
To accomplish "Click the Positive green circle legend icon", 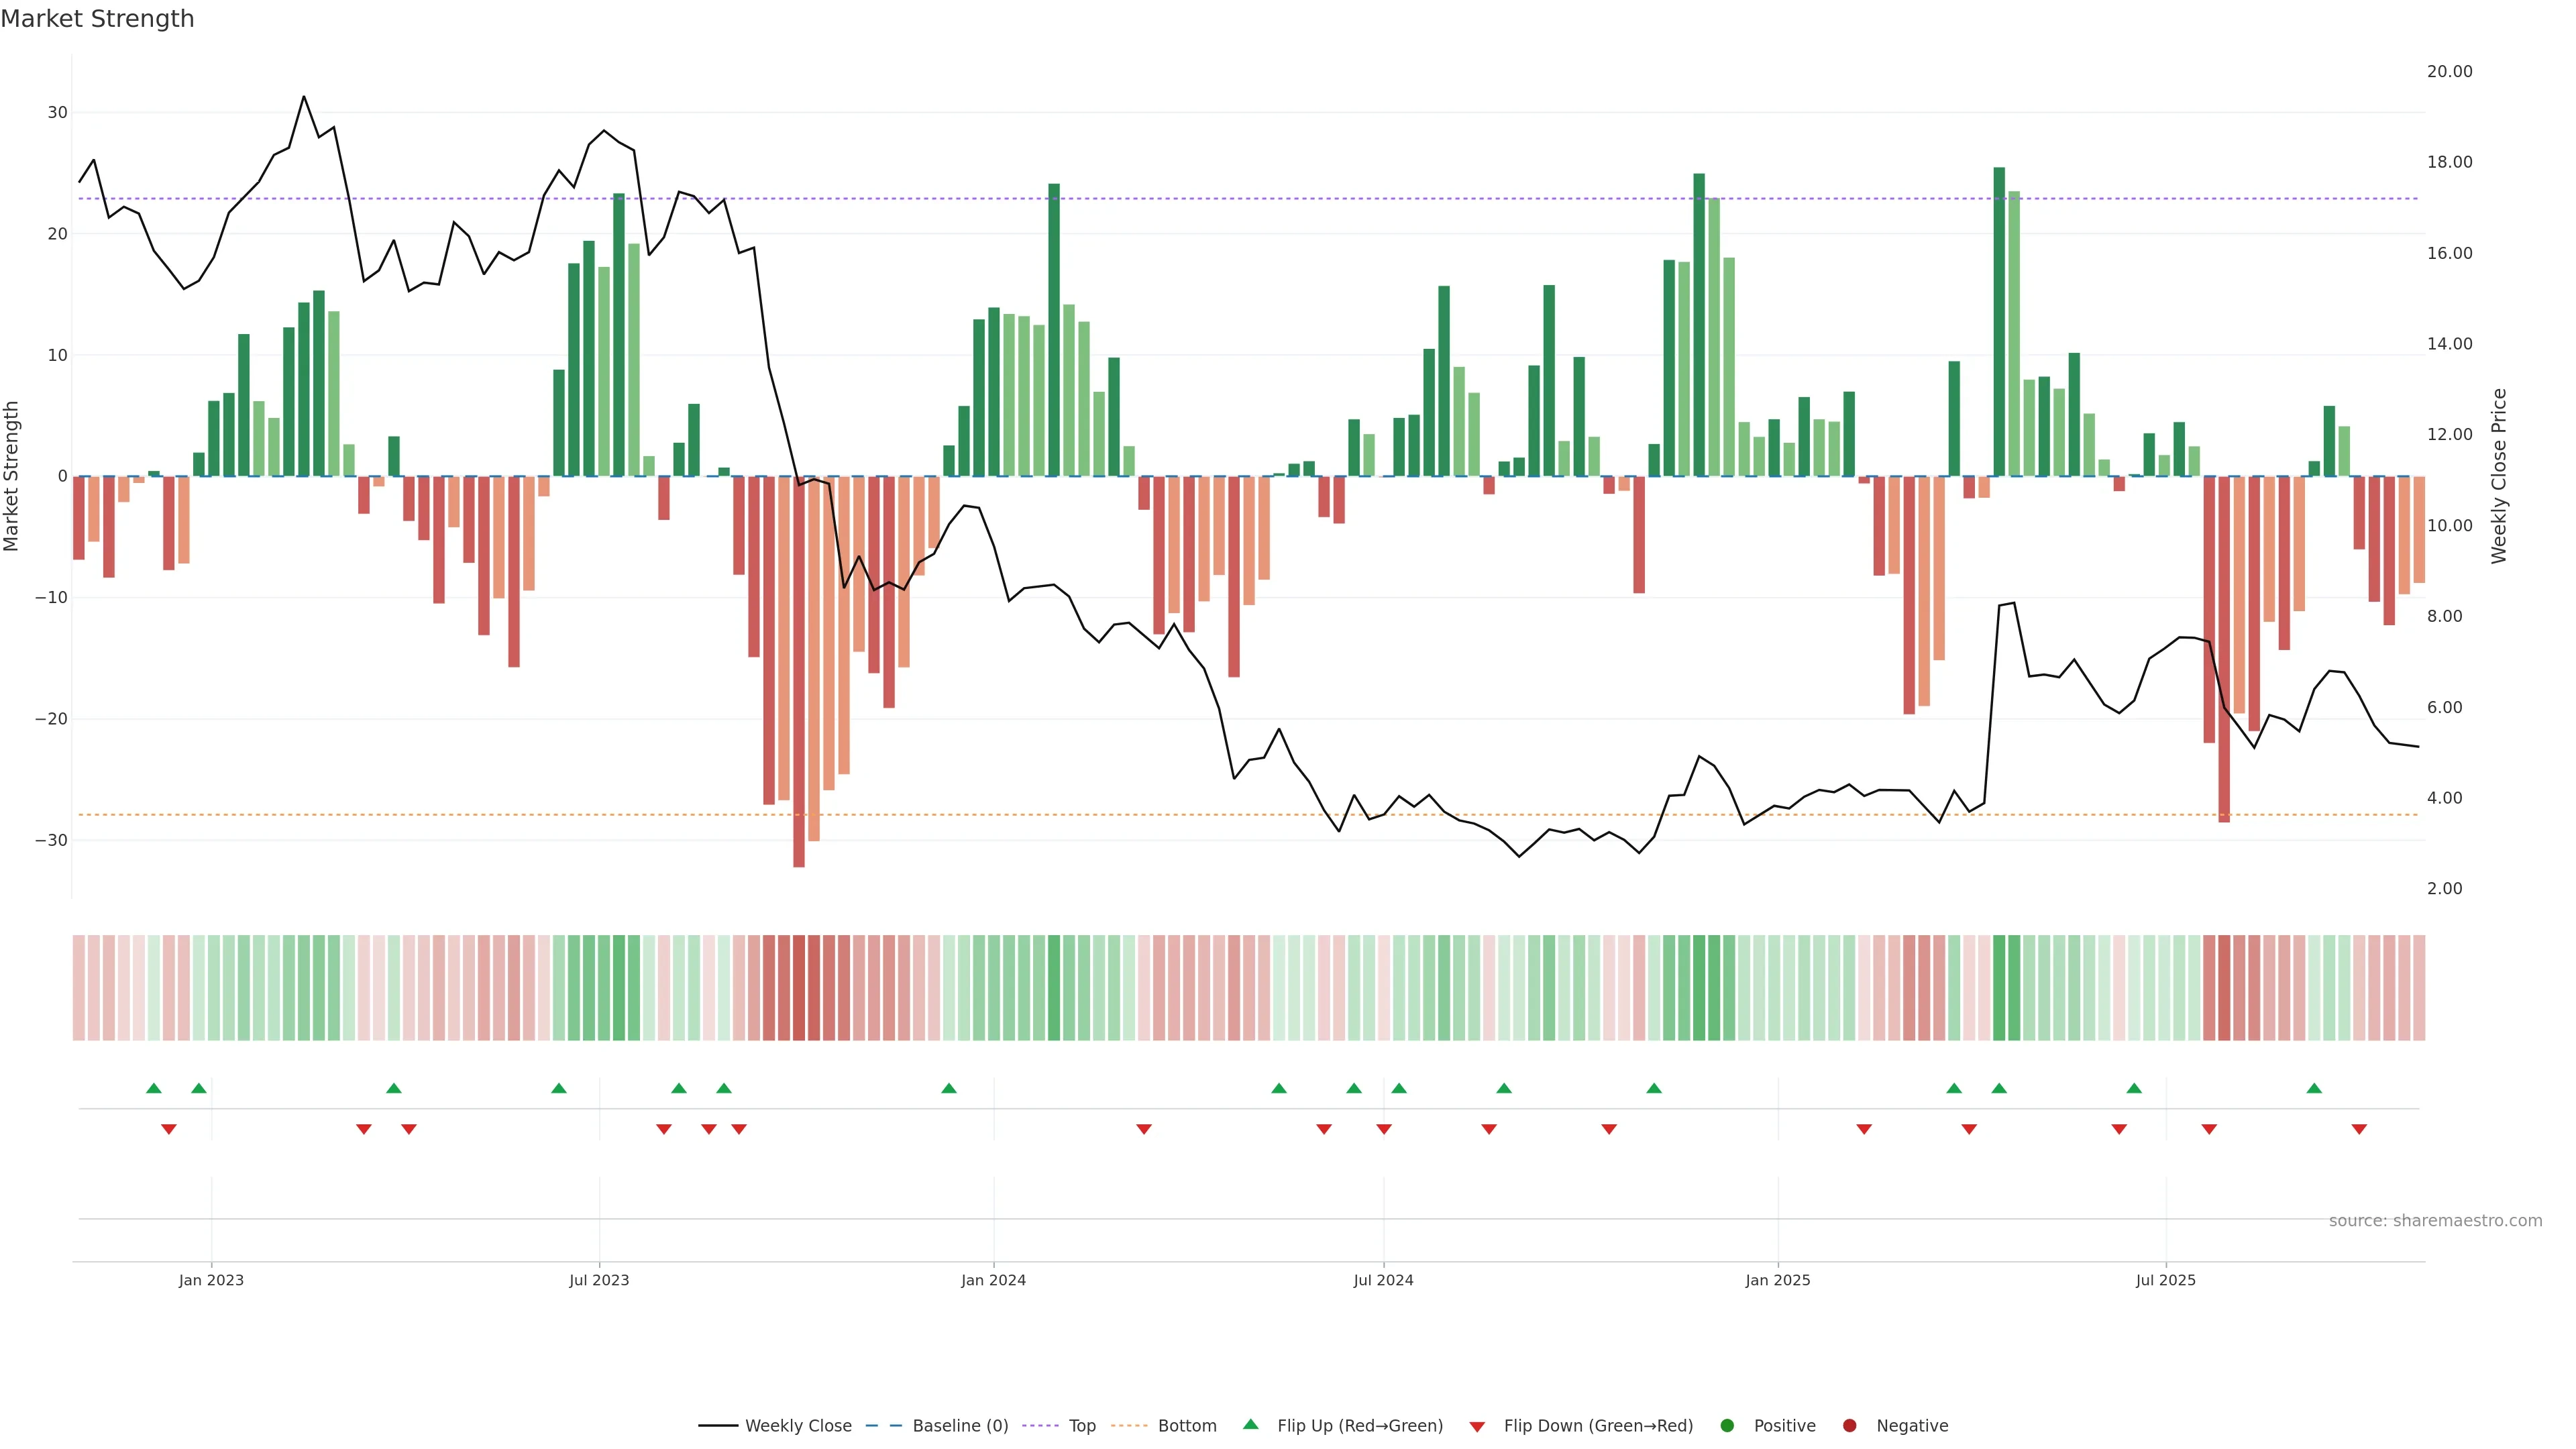I will coord(1727,1426).
